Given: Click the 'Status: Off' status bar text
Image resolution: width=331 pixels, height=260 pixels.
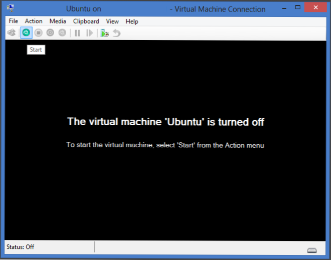Looking at the screenshot, I should pyautogui.click(x=20, y=246).
